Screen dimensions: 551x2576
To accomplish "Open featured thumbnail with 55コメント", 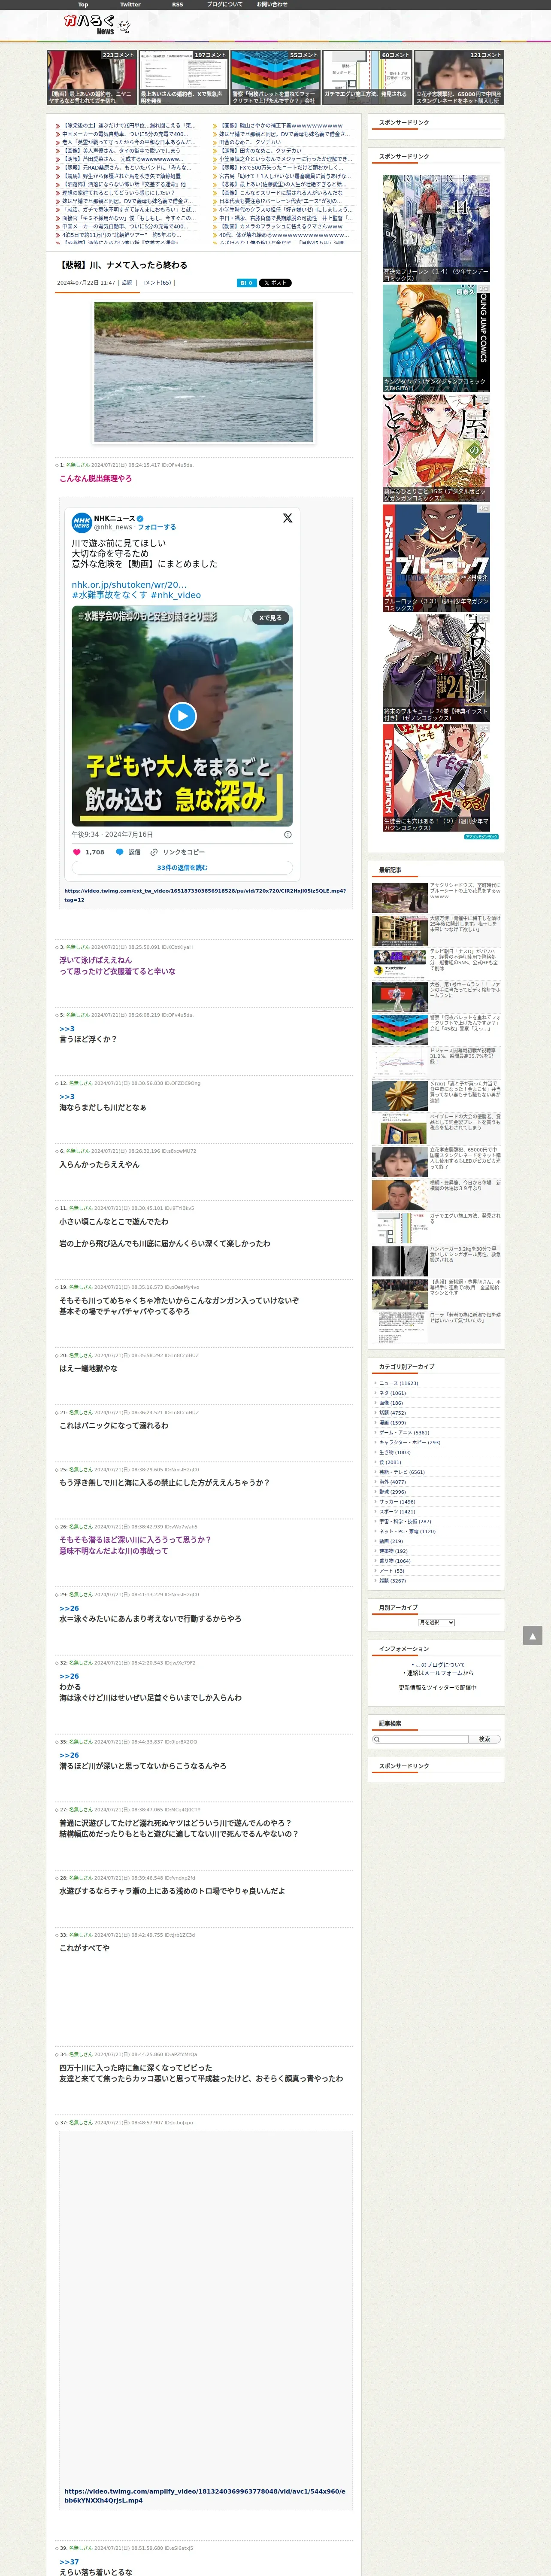I will coord(275,78).
